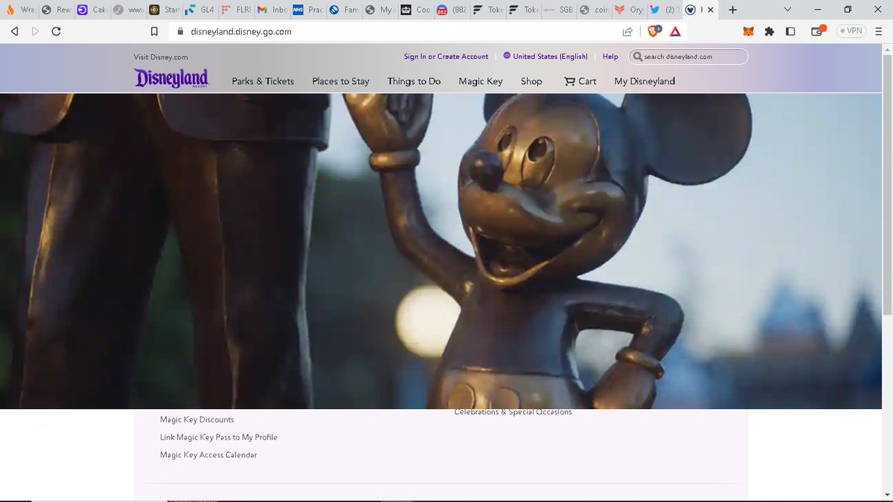Open the Things to Do menu

coord(414,81)
